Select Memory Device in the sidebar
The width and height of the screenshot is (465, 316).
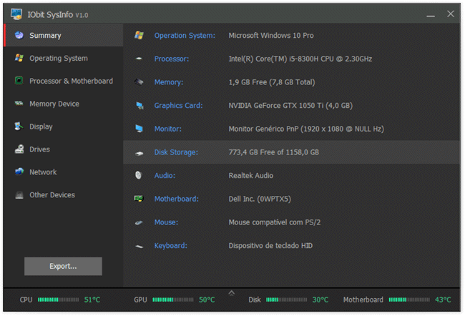(54, 104)
